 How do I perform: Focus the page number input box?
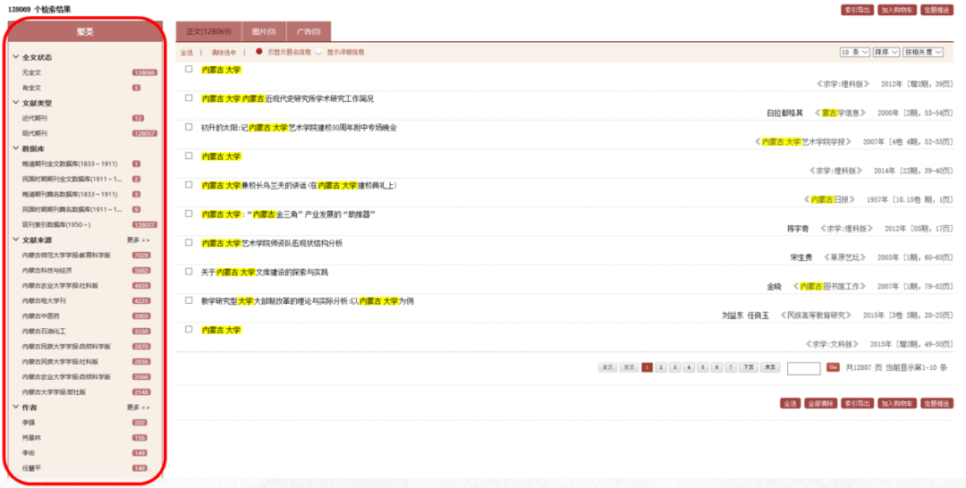[x=804, y=368]
